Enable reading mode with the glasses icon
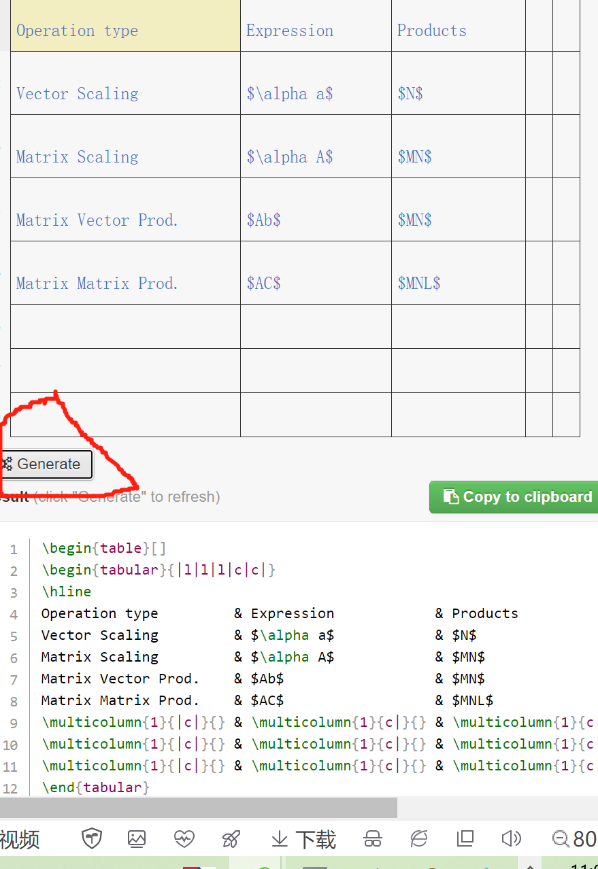Image resolution: width=598 pixels, height=869 pixels. pyautogui.click(x=372, y=839)
